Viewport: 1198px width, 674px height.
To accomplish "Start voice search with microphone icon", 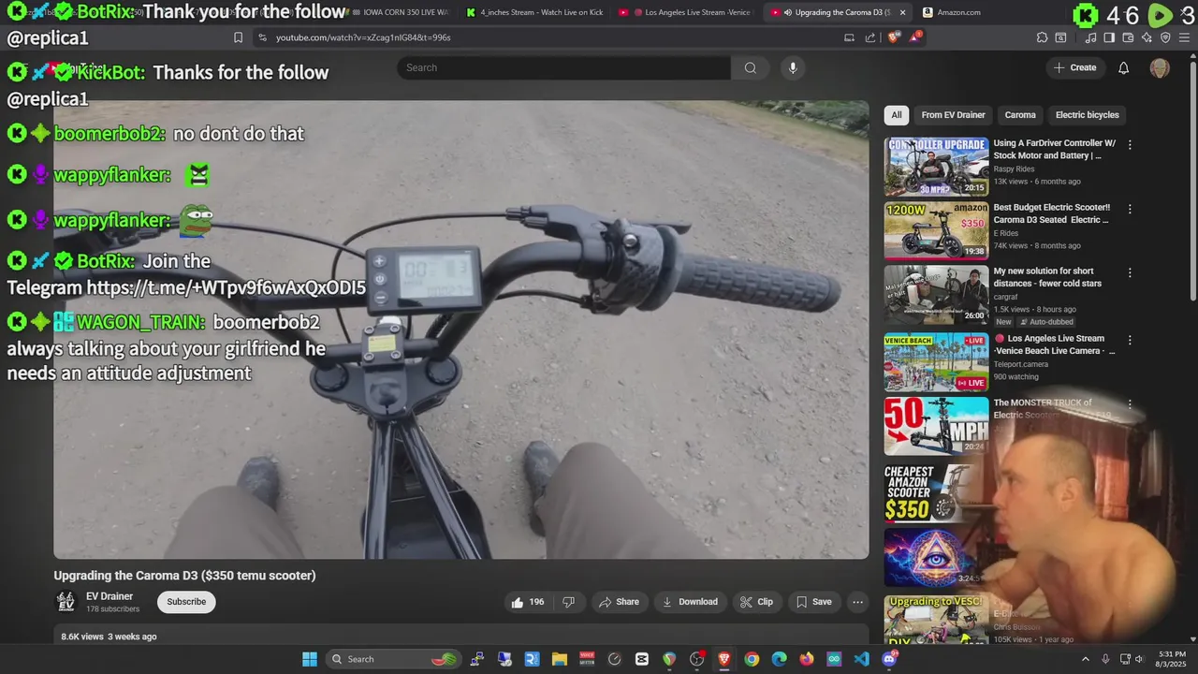I will [793, 67].
